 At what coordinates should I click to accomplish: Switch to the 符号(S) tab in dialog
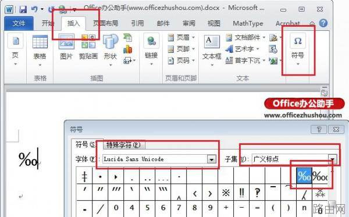86,145
